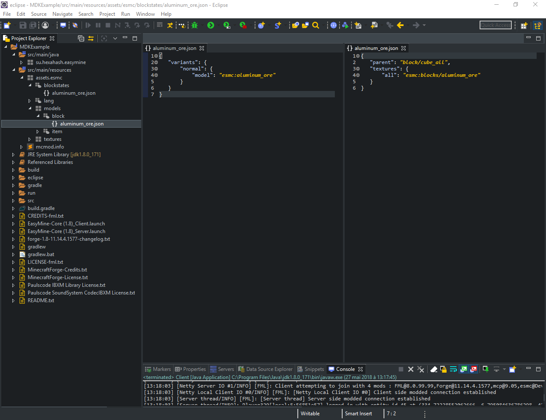546x420 pixels.
Task: Click the Collapse All icon in Project Explorer
Action: tap(81, 38)
